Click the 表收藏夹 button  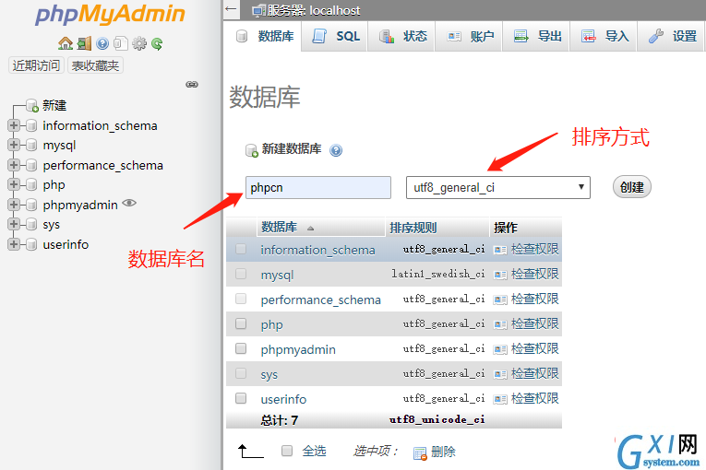pyautogui.click(x=95, y=65)
